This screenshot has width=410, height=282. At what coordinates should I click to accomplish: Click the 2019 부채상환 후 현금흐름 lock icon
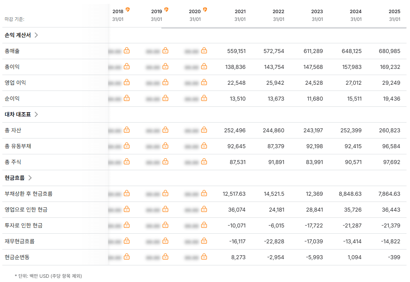pos(165,193)
